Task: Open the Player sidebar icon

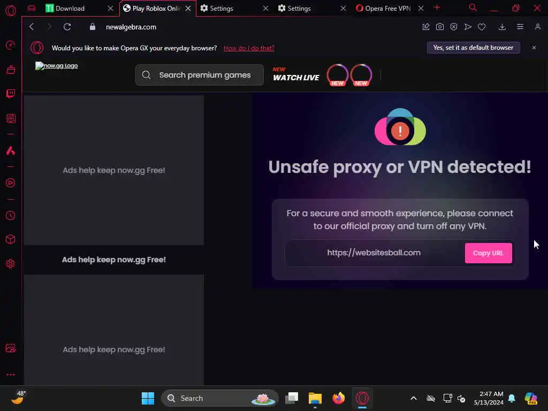Action: tap(11, 183)
